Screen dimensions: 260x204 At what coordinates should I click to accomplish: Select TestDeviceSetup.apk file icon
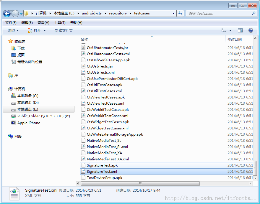(83, 177)
